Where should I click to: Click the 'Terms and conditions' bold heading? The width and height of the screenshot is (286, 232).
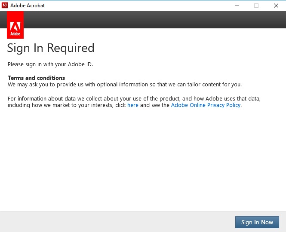coord(36,78)
